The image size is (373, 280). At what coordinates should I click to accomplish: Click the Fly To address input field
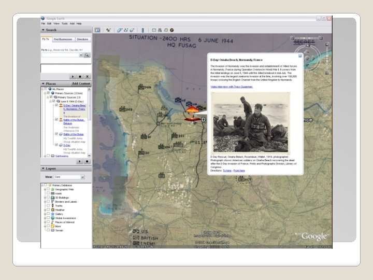61,55
